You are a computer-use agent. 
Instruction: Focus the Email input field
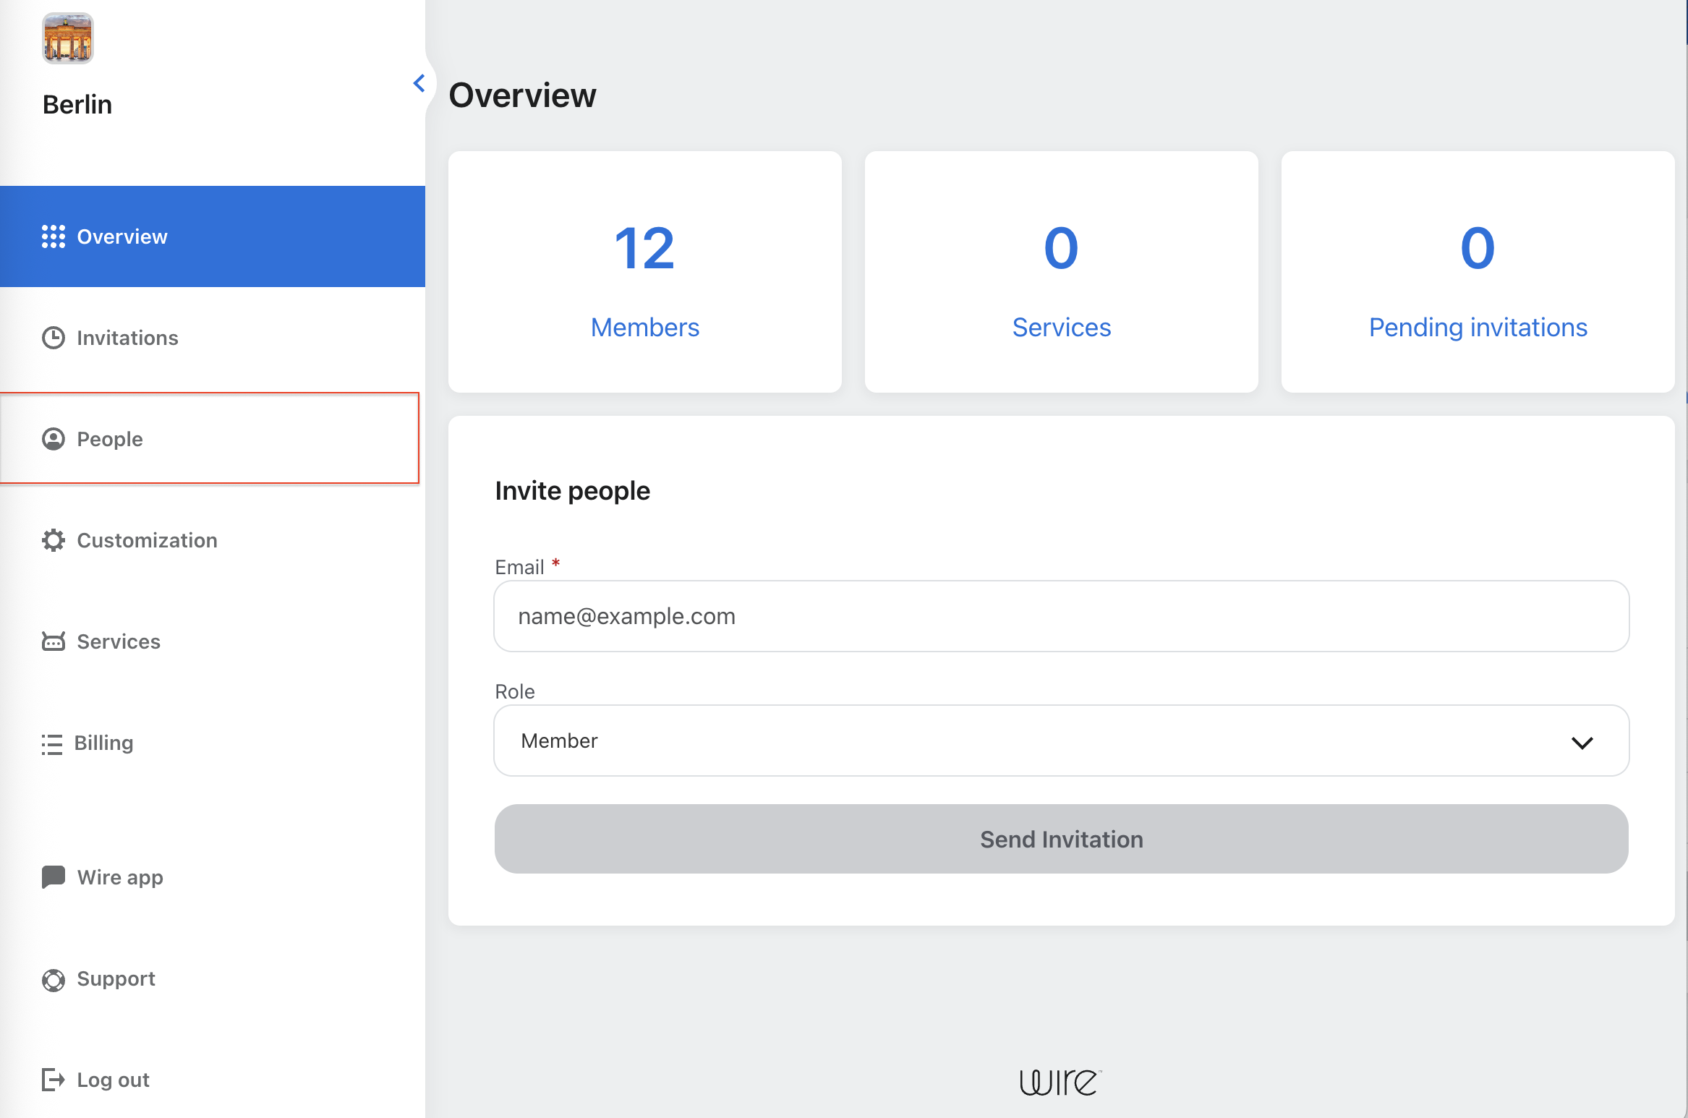(x=1062, y=616)
